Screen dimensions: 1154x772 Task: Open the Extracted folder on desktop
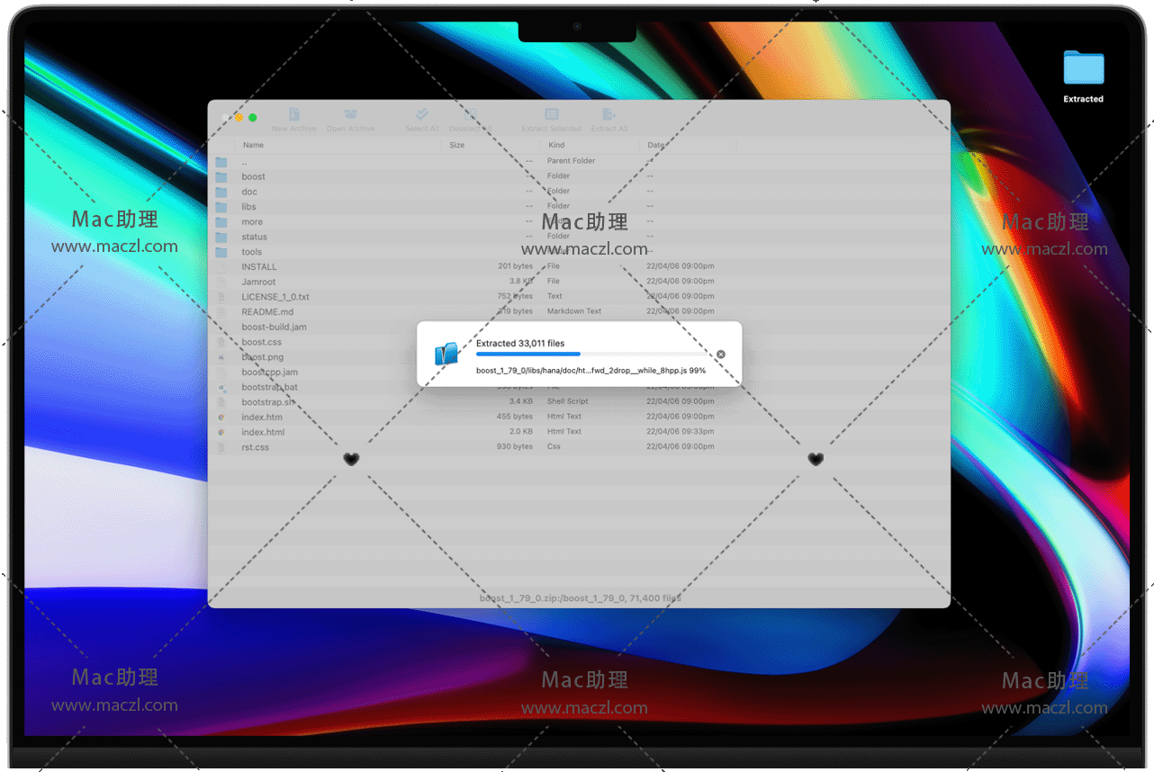click(x=1083, y=70)
